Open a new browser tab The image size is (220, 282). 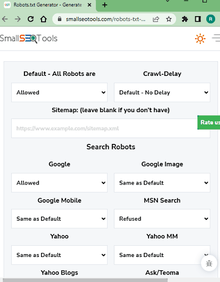pos(105,5)
